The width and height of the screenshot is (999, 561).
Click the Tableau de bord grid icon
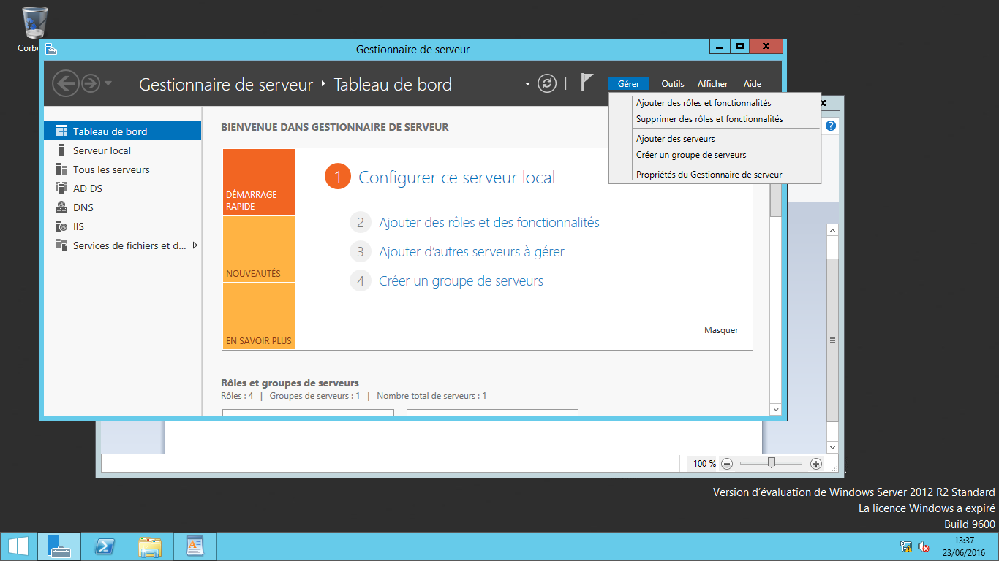[61, 131]
